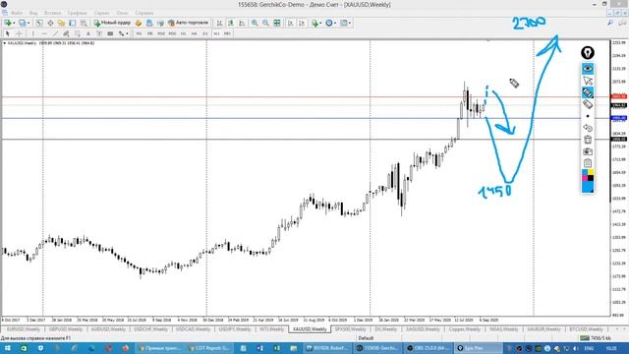Click the New Chart toolbar icon
Screen dimensions: 629x354
[x=8, y=23]
